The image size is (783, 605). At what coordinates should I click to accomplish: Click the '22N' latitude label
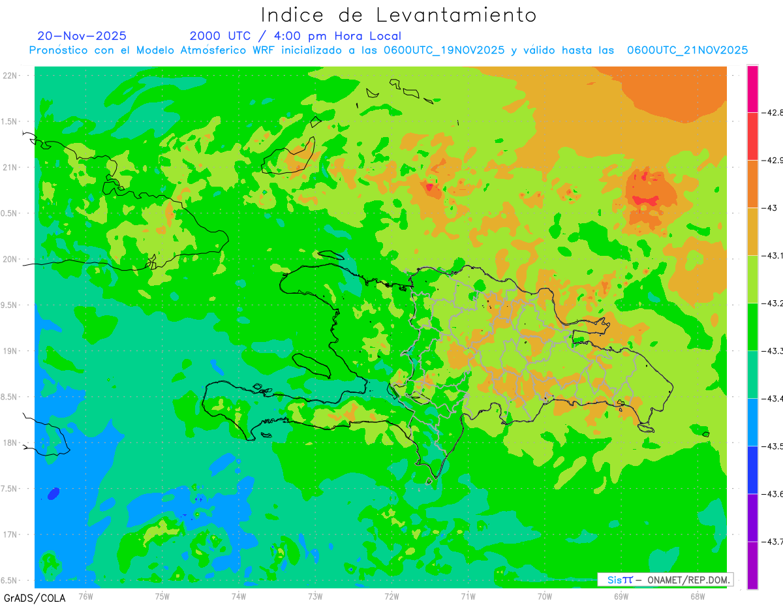(x=10, y=75)
